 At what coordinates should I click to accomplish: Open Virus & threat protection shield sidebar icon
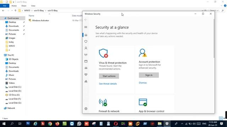[86, 42]
